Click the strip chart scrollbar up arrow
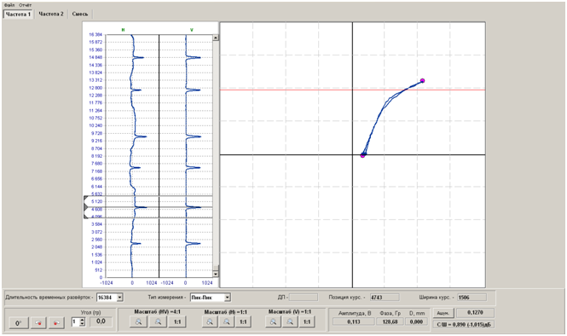This screenshot has height=336, width=567. click(216, 38)
